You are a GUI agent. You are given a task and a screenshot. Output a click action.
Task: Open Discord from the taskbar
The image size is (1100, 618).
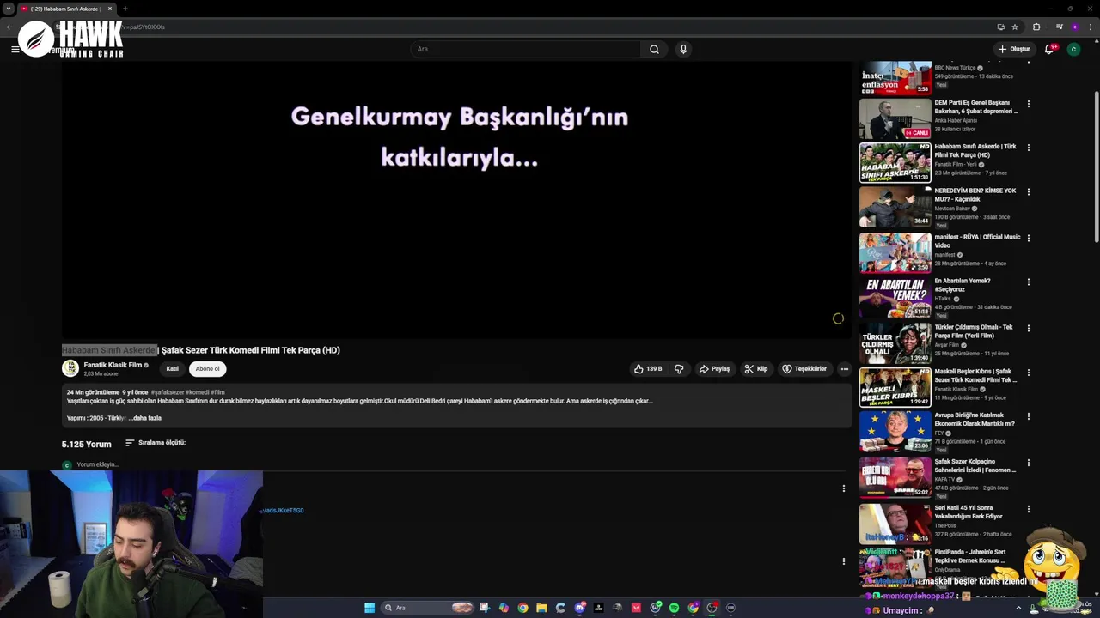[x=579, y=608]
